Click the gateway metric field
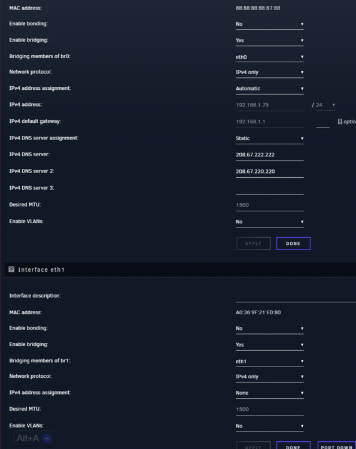356x449 pixels. 323,123
